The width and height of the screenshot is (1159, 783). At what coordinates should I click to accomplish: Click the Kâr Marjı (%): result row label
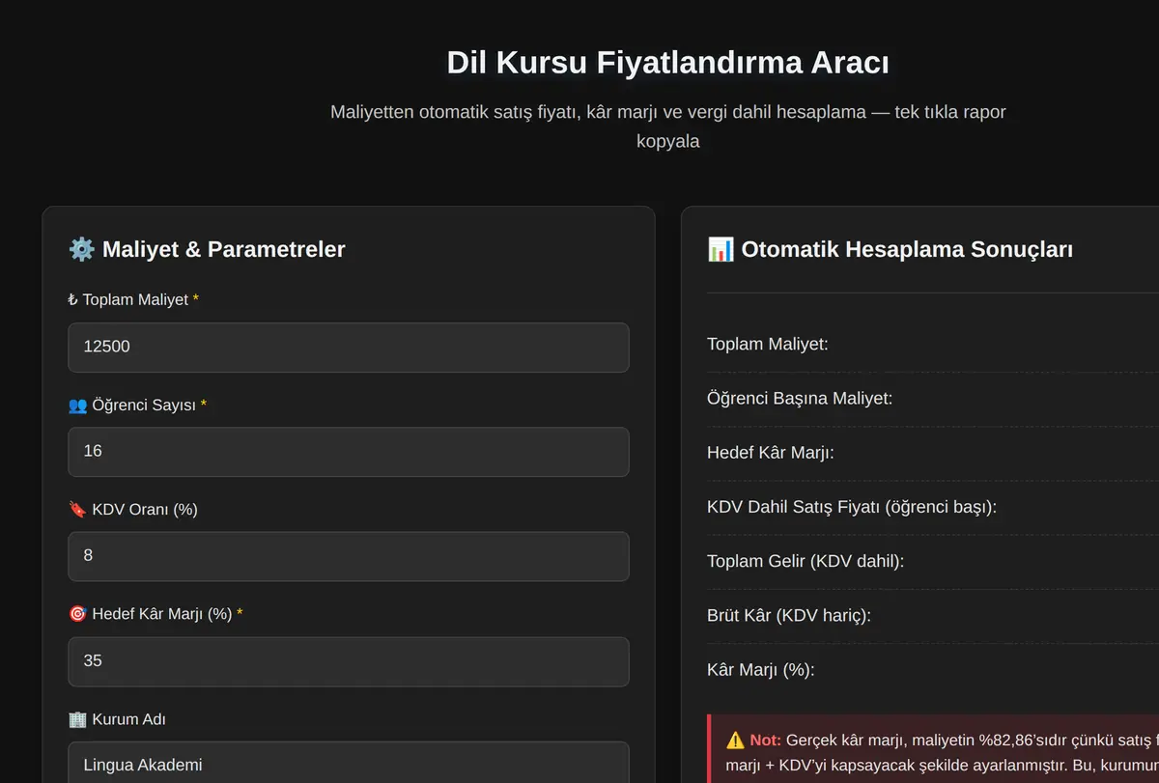(761, 669)
